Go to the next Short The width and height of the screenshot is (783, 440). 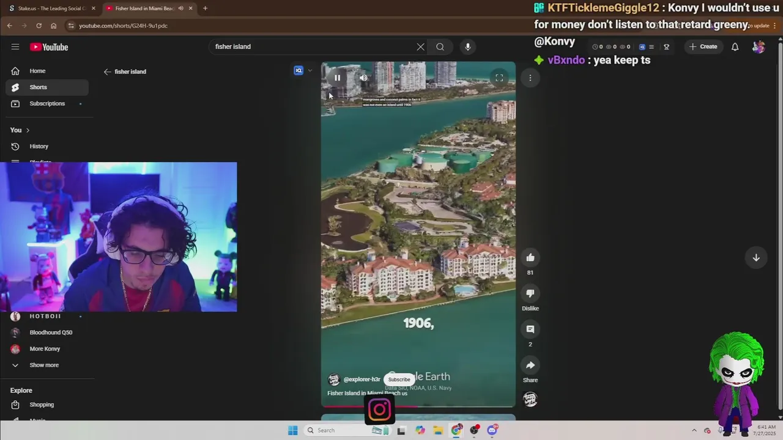(756, 258)
